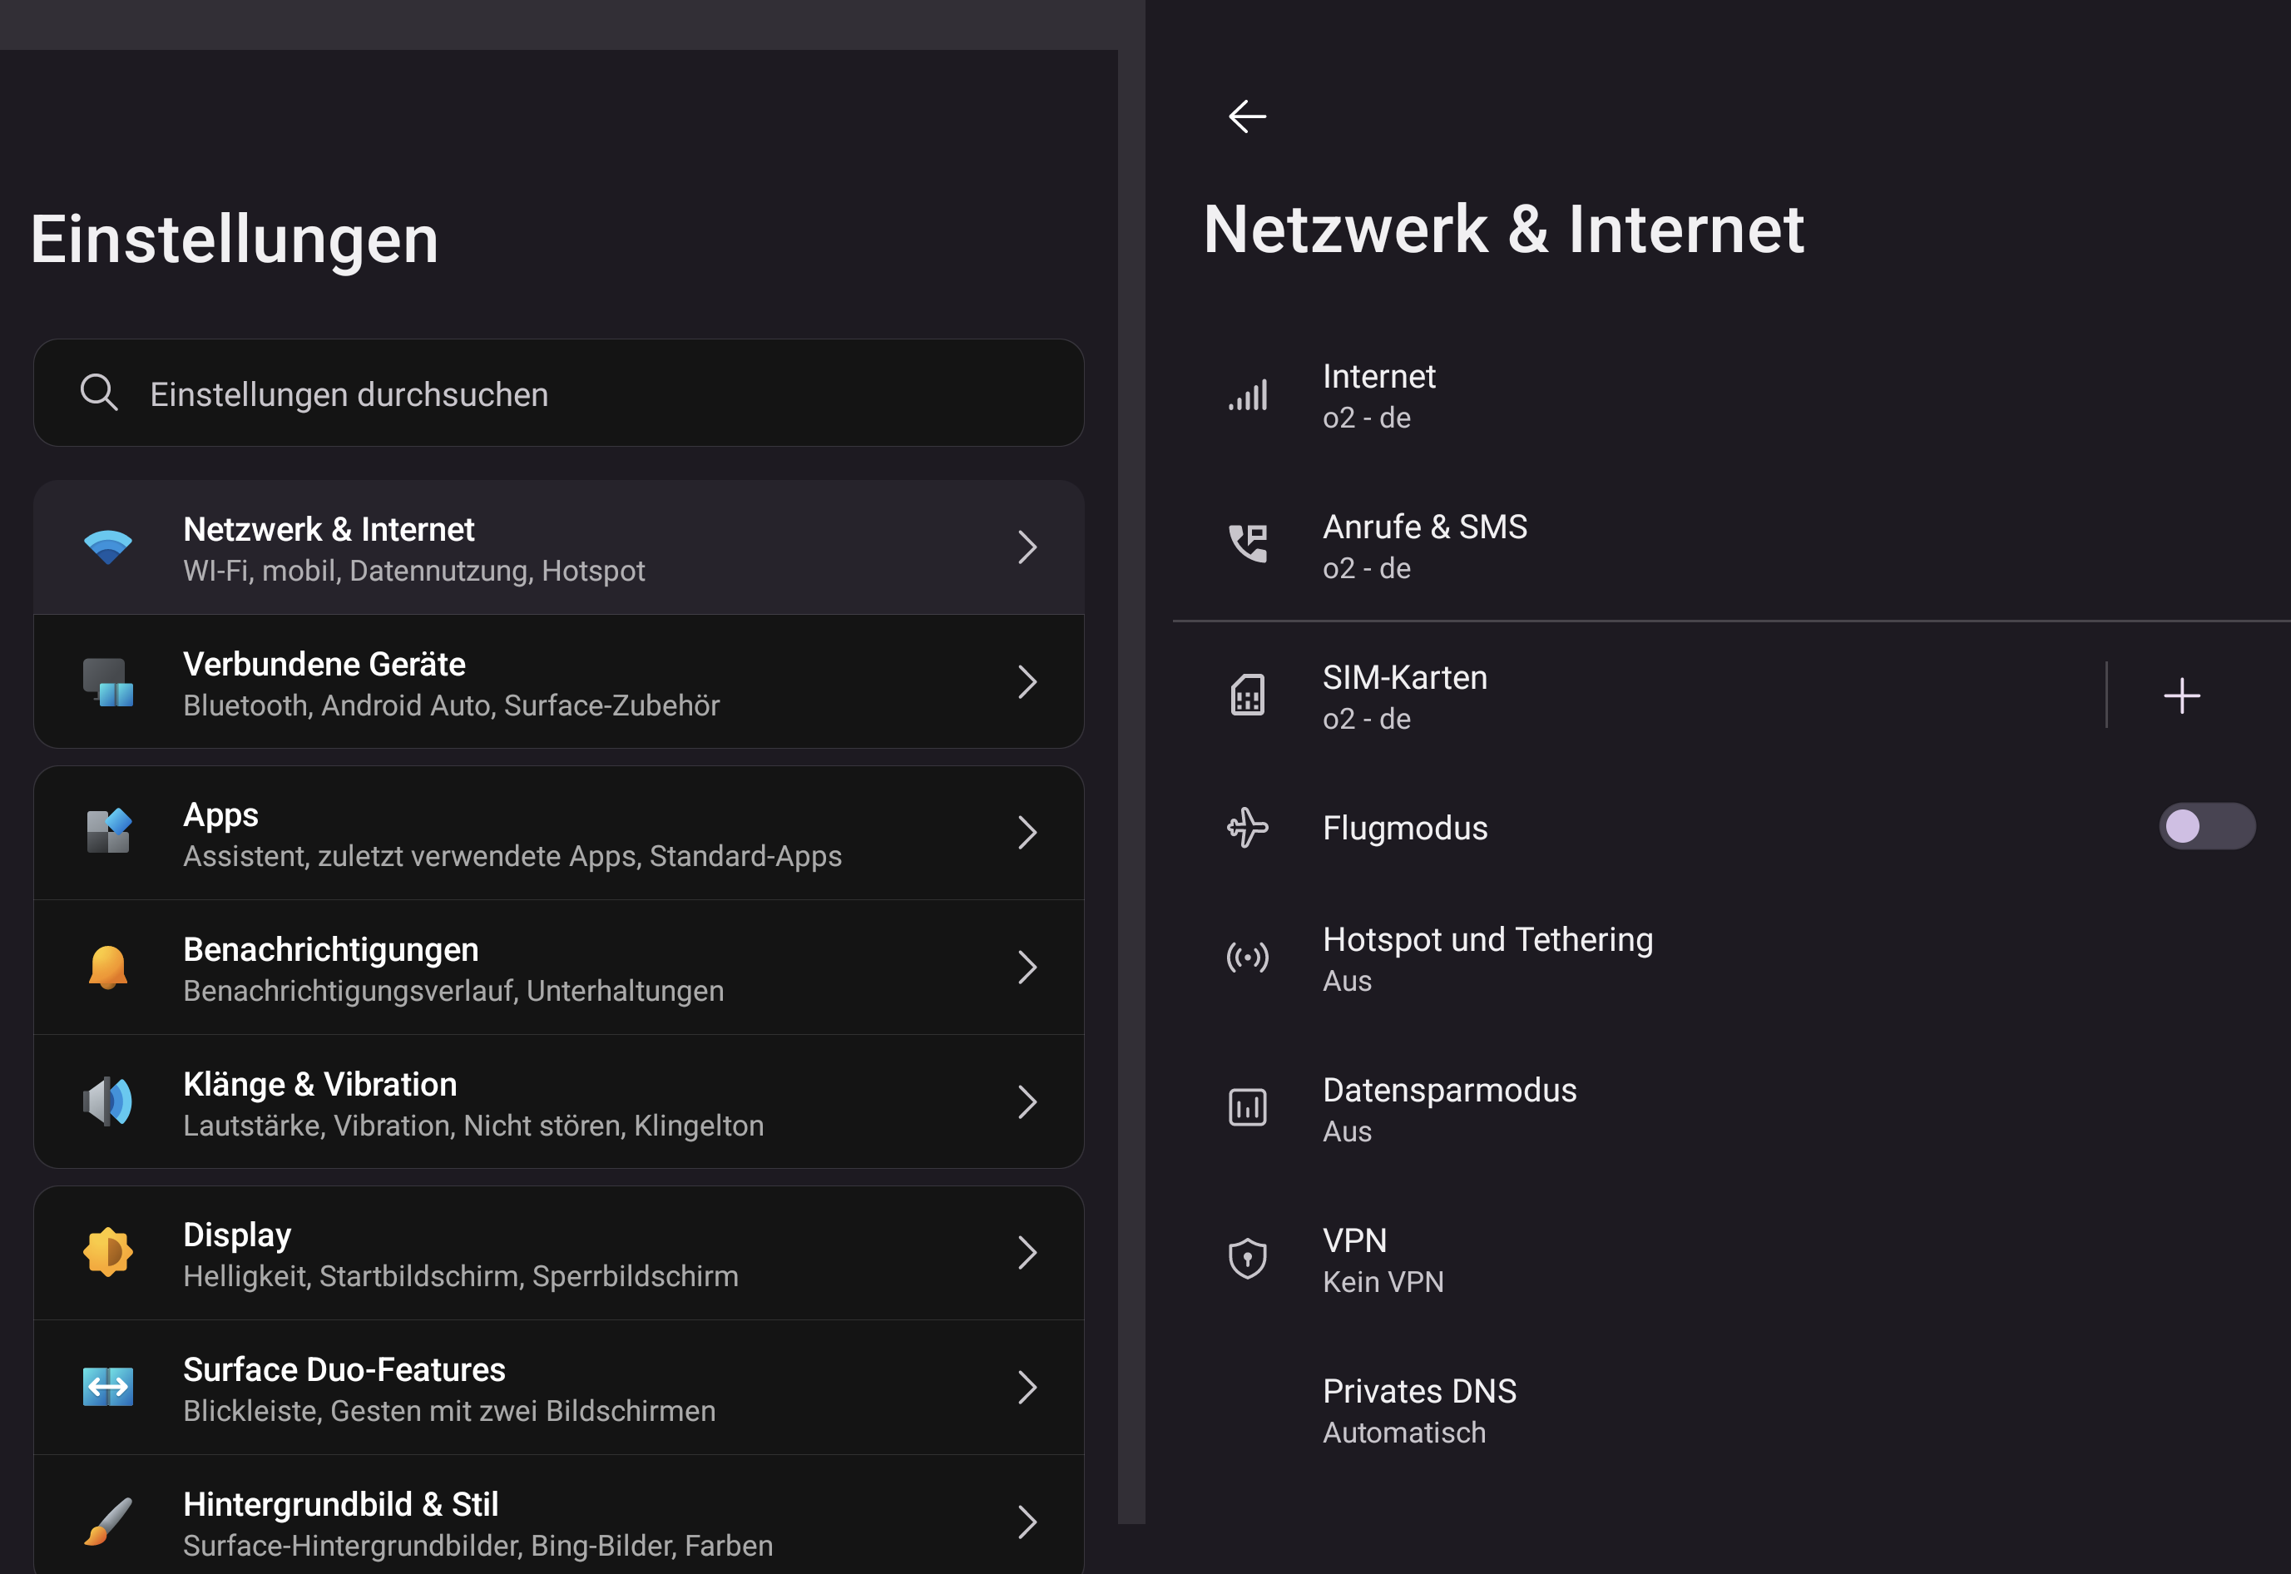Expand Verbundene Geräte chevron
The image size is (2291, 1574).
(x=1027, y=682)
